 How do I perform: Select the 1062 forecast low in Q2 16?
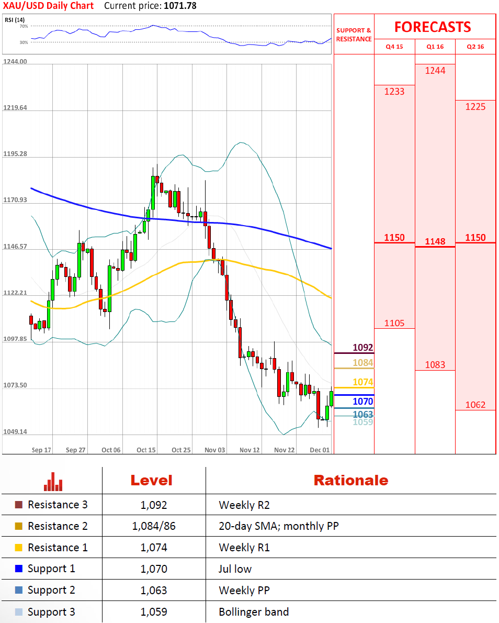[475, 405]
